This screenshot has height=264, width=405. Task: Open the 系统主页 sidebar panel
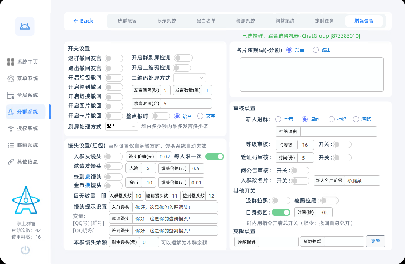coord(25,62)
